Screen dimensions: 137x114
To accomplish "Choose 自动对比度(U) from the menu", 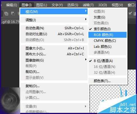I will (54, 34).
